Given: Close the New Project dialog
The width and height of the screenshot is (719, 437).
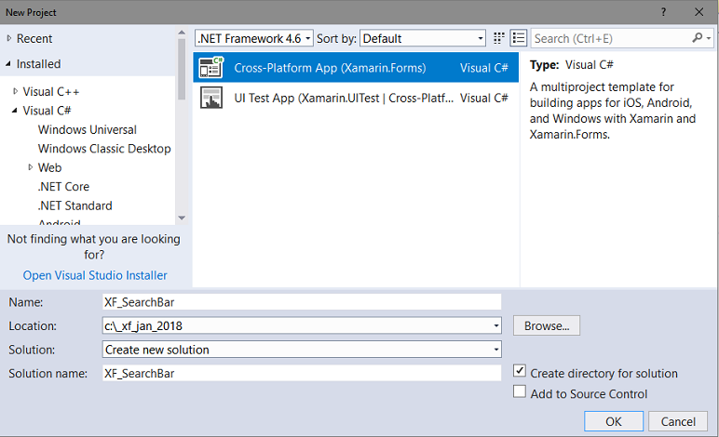Looking at the screenshot, I should (699, 12).
